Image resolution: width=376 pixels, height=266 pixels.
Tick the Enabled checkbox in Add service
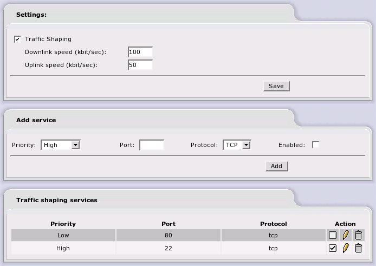click(315, 145)
